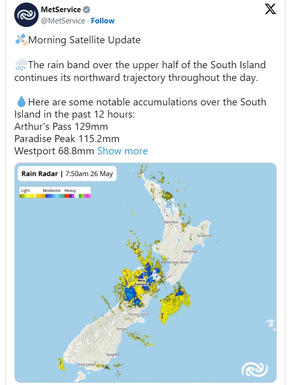Click the Christchurch label on the map
Image resolution: width=288 pixels, height=385 pixels.
point(139,314)
